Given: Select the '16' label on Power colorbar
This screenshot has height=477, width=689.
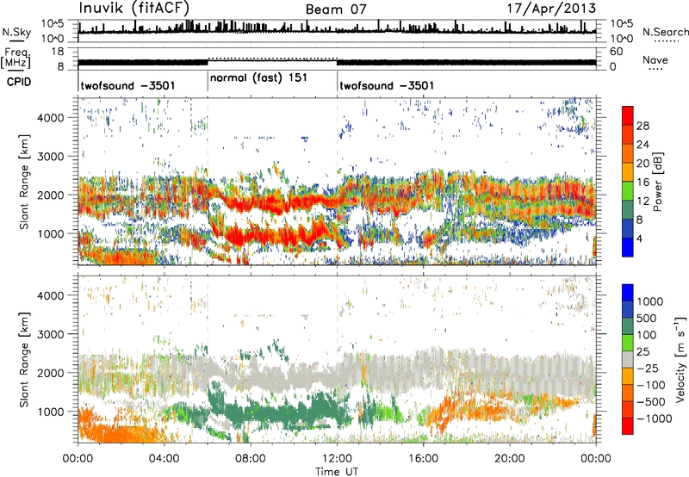Looking at the screenshot, I should (642, 183).
